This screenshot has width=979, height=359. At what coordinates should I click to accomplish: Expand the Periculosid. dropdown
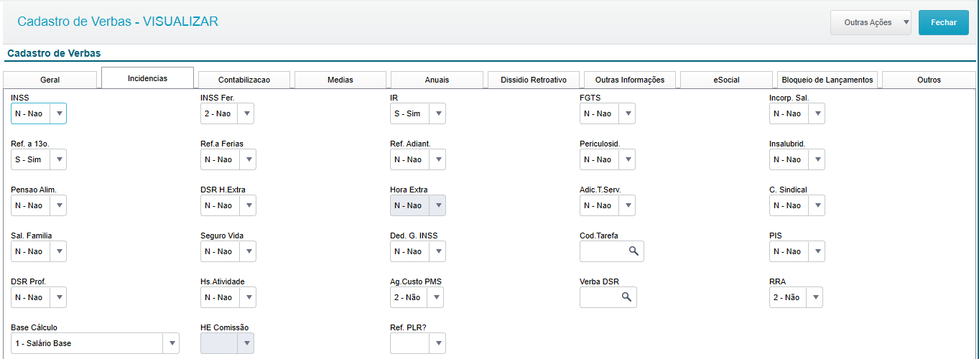coord(608,159)
